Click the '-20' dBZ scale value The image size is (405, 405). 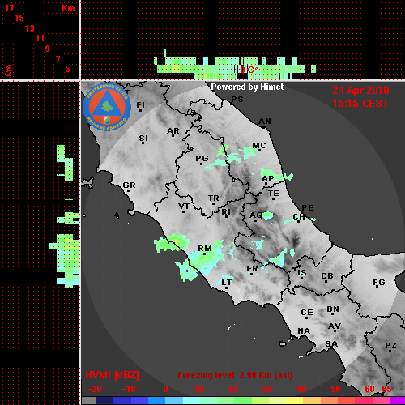point(95,389)
